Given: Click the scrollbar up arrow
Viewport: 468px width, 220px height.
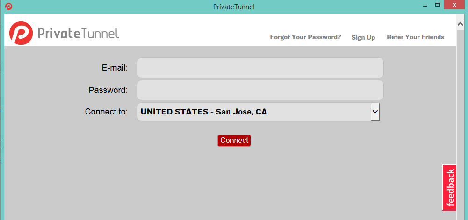Looking at the screenshot, I should 461,22.
